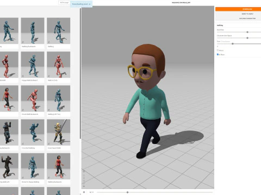The width and height of the screenshot is (261, 195).
Task: Adjust the Trim slider handle
Action: (x=233, y=44)
